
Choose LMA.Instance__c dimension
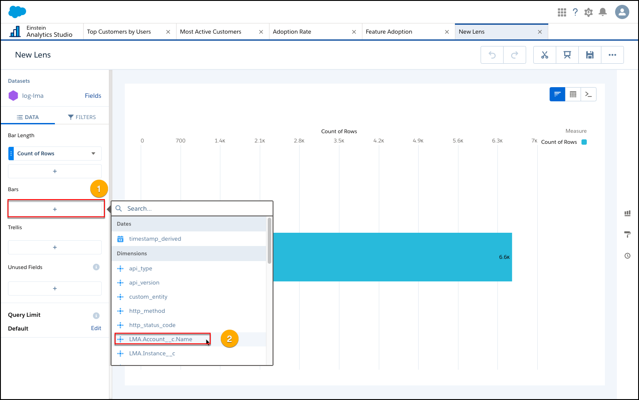(189, 354)
